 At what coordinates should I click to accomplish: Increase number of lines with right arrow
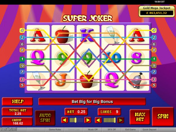click(121, 120)
